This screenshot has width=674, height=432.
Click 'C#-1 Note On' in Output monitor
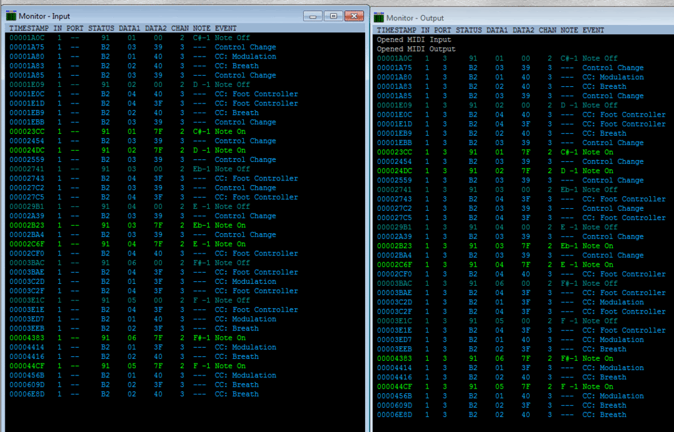click(587, 152)
